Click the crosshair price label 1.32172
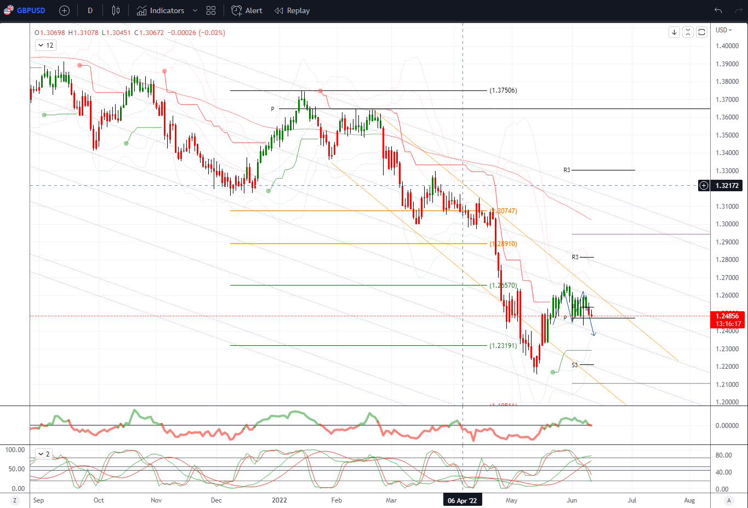 tap(727, 186)
